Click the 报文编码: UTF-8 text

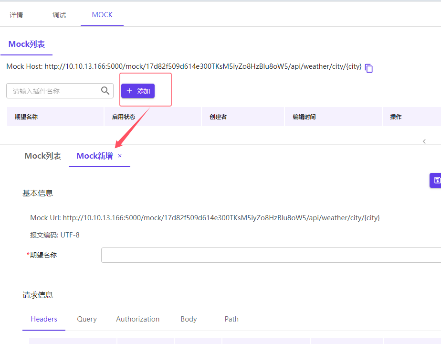point(55,235)
